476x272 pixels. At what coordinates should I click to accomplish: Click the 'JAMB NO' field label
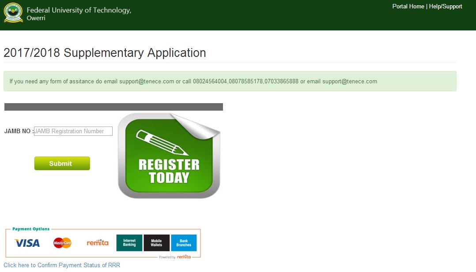point(18,131)
